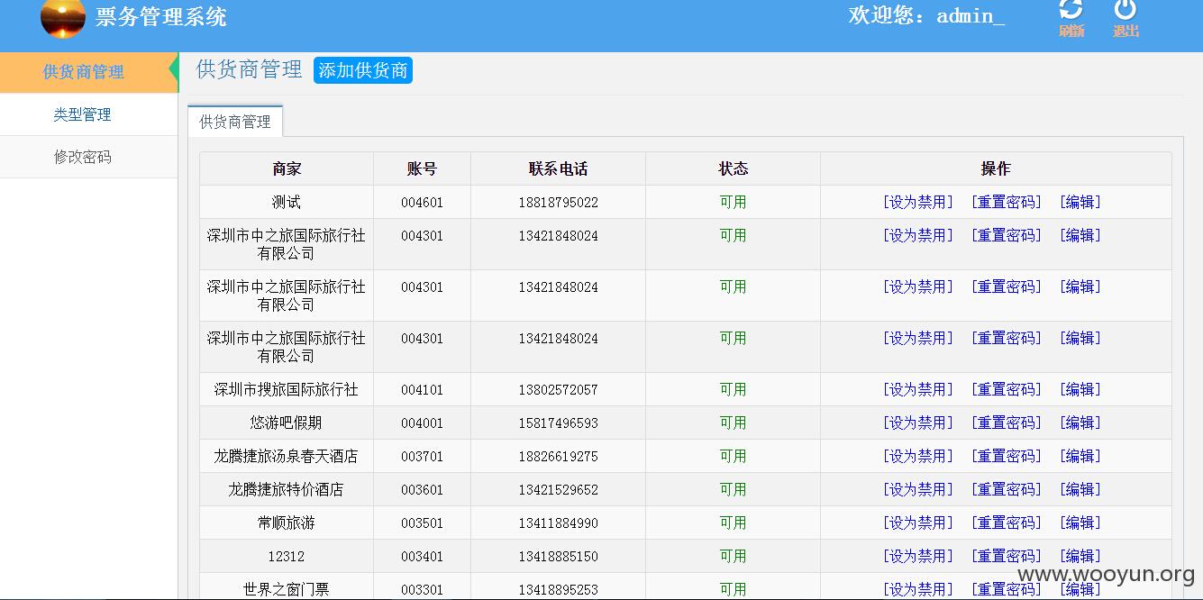Click 重置密码 for 测试 row
Viewport: 1203px width, 600px height.
point(1006,202)
